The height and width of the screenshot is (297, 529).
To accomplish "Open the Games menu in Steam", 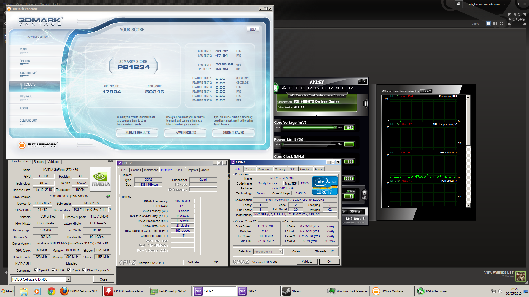I will (44, 4).
